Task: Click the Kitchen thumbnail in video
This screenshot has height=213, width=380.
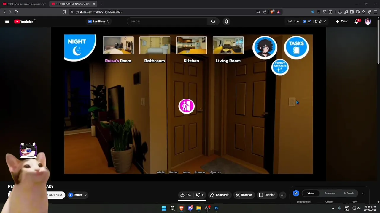Action: (x=191, y=45)
